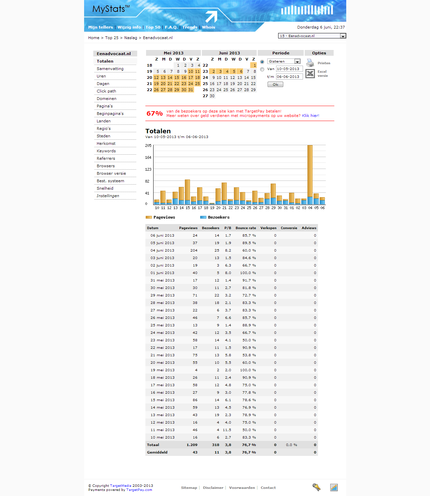The width and height of the screenshot is (430, 496).
Task: Visit the TargetMedia copyright link
Action: tap(121, 485)
